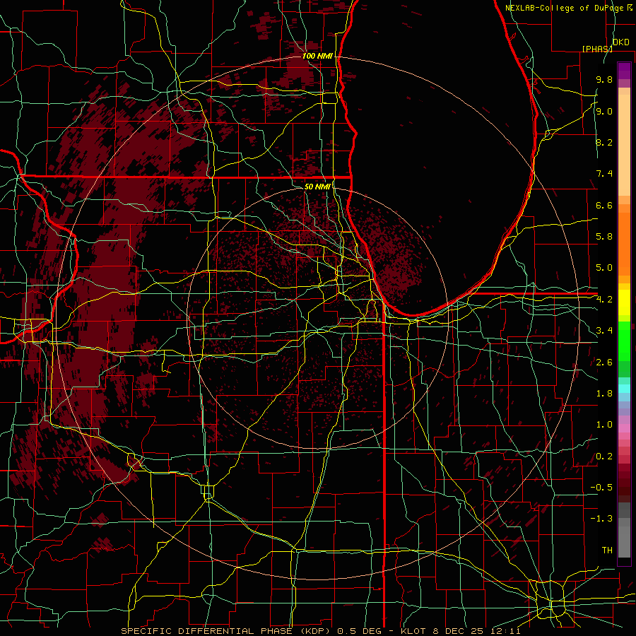Click the 0.5 DEG elevation text

click(x=358, y=631)
